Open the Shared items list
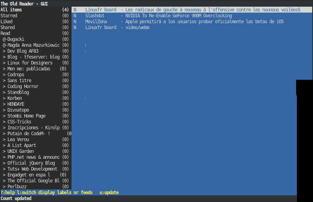This screenshot has width=313, height=202. click(x=35, y=28)
